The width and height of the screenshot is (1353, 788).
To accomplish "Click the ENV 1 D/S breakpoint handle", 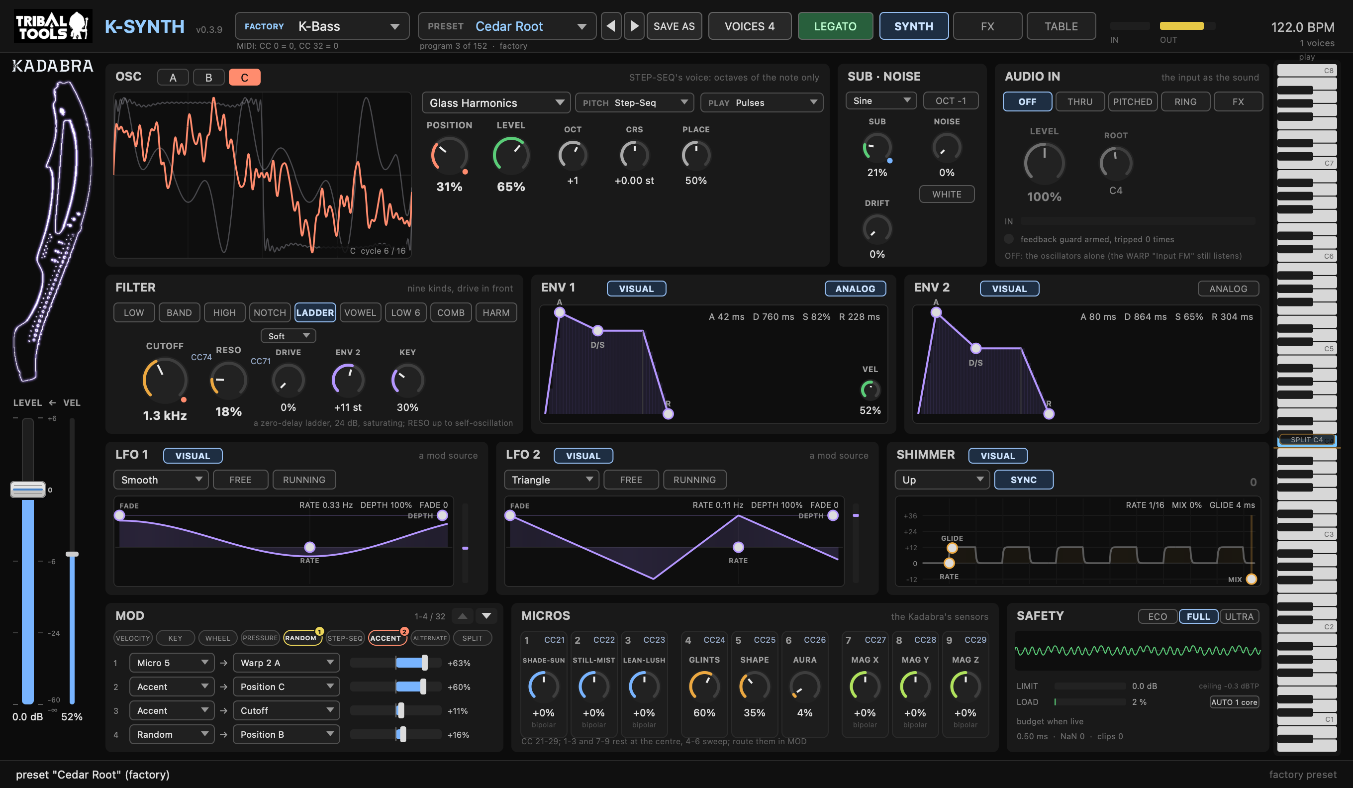I will 597,330.
